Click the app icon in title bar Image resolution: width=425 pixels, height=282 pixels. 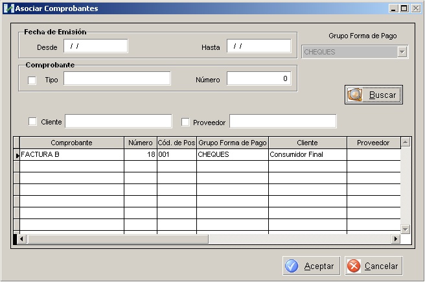pyautogui.click(x=8, y=8)
